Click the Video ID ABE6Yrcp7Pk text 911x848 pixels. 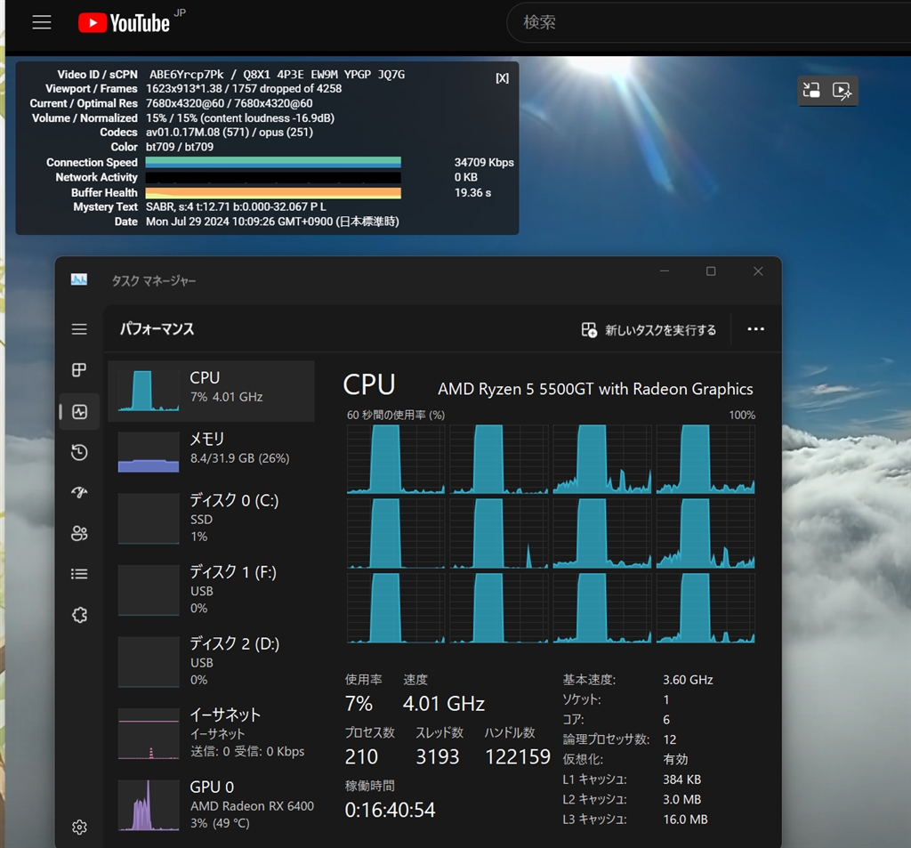pos(187,75)
